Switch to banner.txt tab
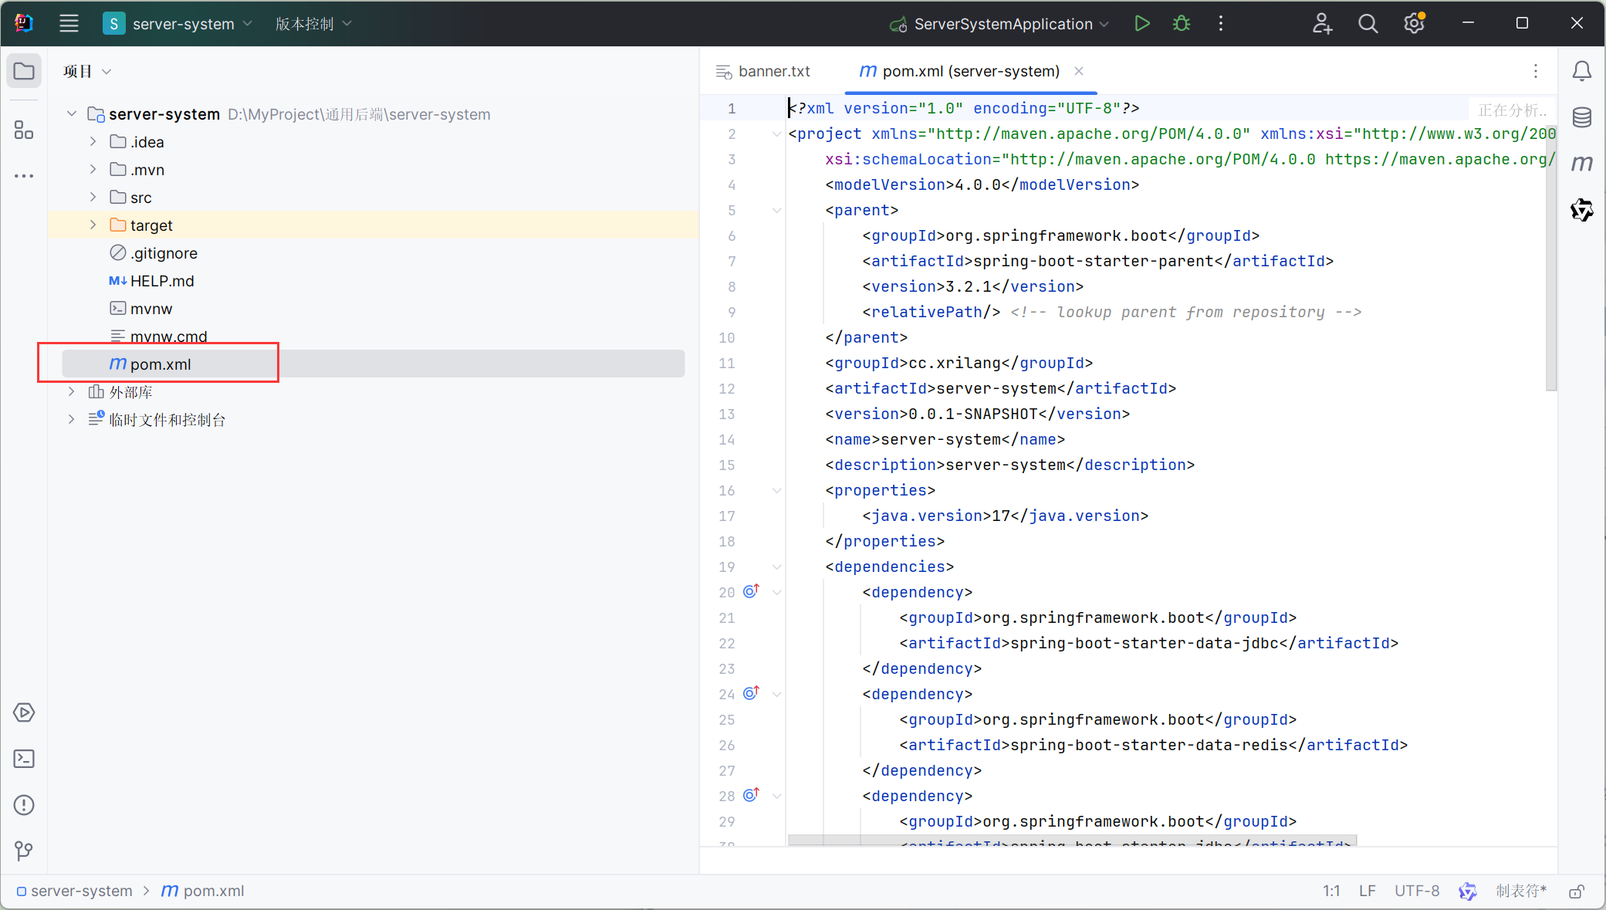 coord(763,71)
